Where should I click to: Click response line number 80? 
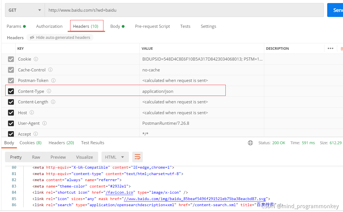pyautogui.click(x=14, y=167)
